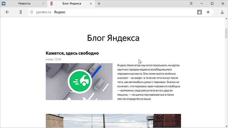Bookmark the page with the star icon

pyautogui.click(x=208, y=12)
